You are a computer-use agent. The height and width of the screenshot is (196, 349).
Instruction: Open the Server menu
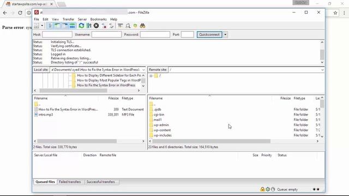click(x=82, y=20)
